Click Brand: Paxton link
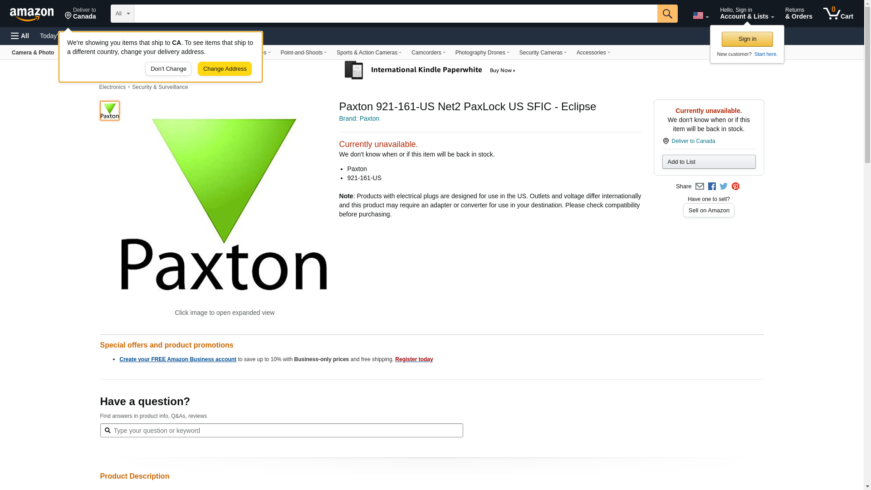This screenshot has width=871, height=490. click(x=359, y=118)
